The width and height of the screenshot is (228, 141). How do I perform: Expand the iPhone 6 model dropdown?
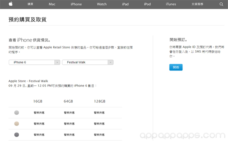click(35, 62)
